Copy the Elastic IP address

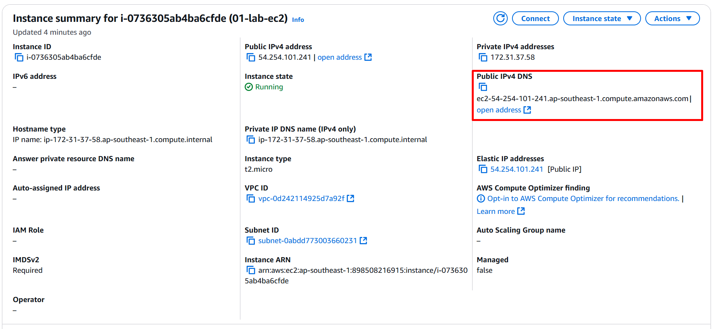click(x=483, y=169)
